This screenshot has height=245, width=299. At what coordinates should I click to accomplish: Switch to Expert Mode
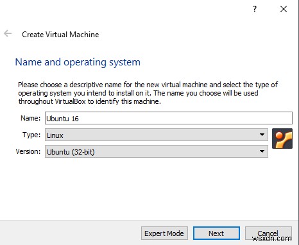(164, 233)
